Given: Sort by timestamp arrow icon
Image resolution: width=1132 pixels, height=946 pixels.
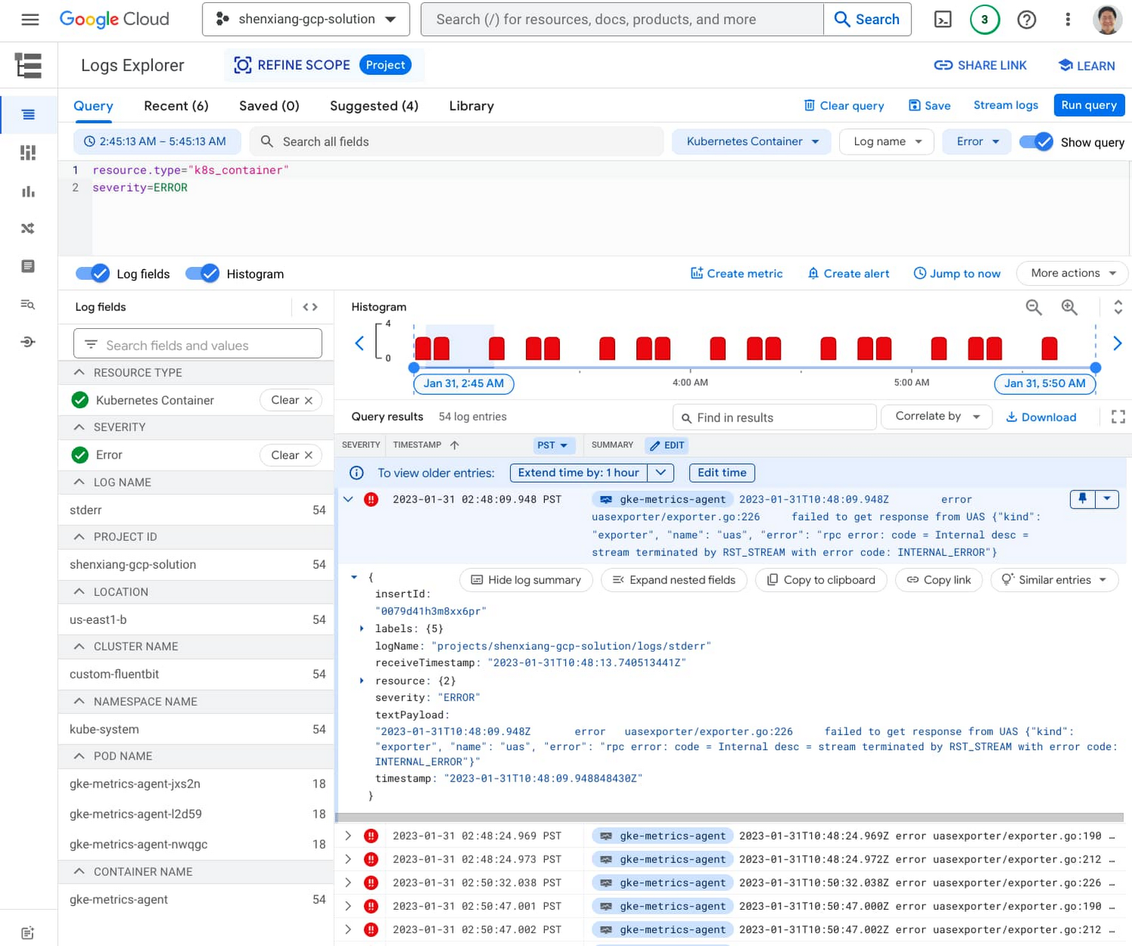Looking at the screenshot, I should 454,445.
